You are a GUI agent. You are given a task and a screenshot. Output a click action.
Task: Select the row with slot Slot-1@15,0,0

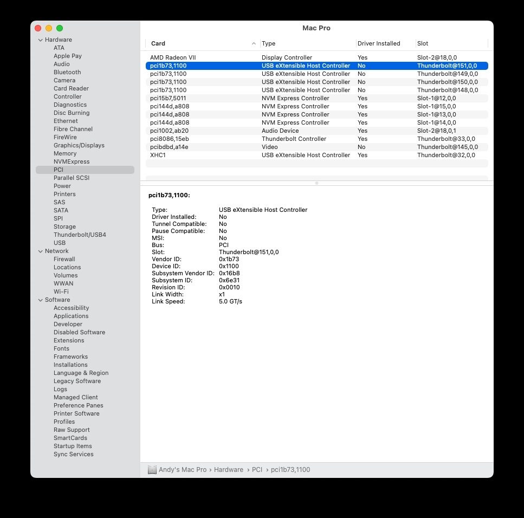[x=316, y=106]
